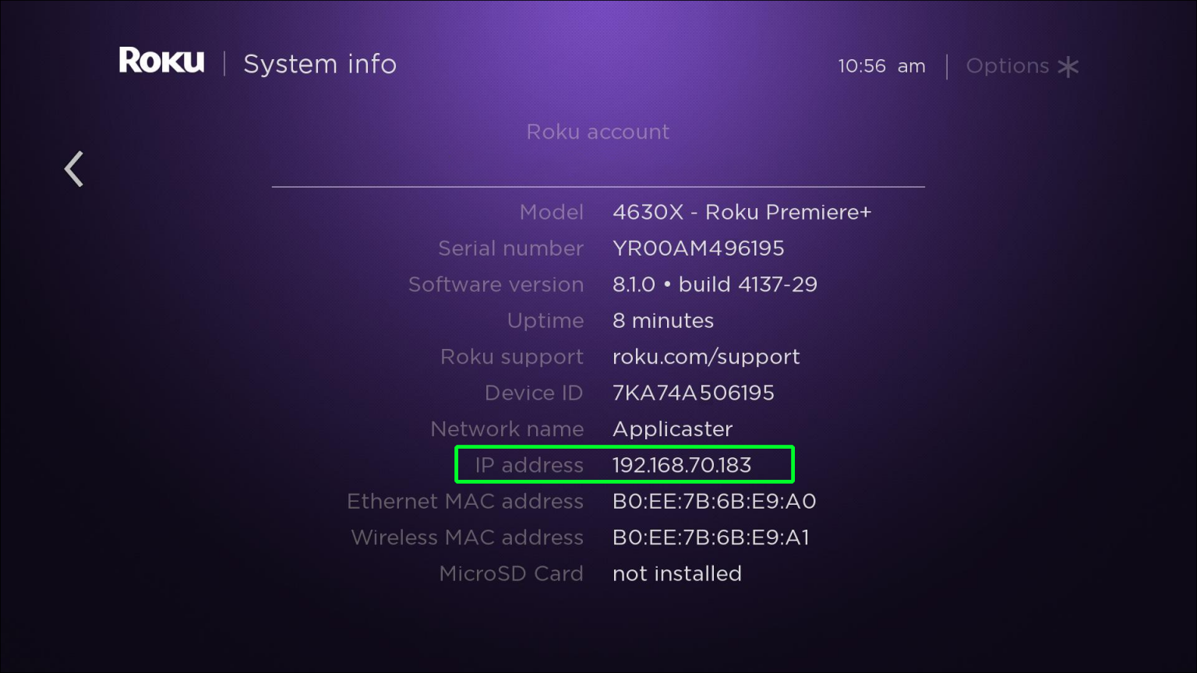Click the Serial number YR00AM496195 value

pos(697,248)
